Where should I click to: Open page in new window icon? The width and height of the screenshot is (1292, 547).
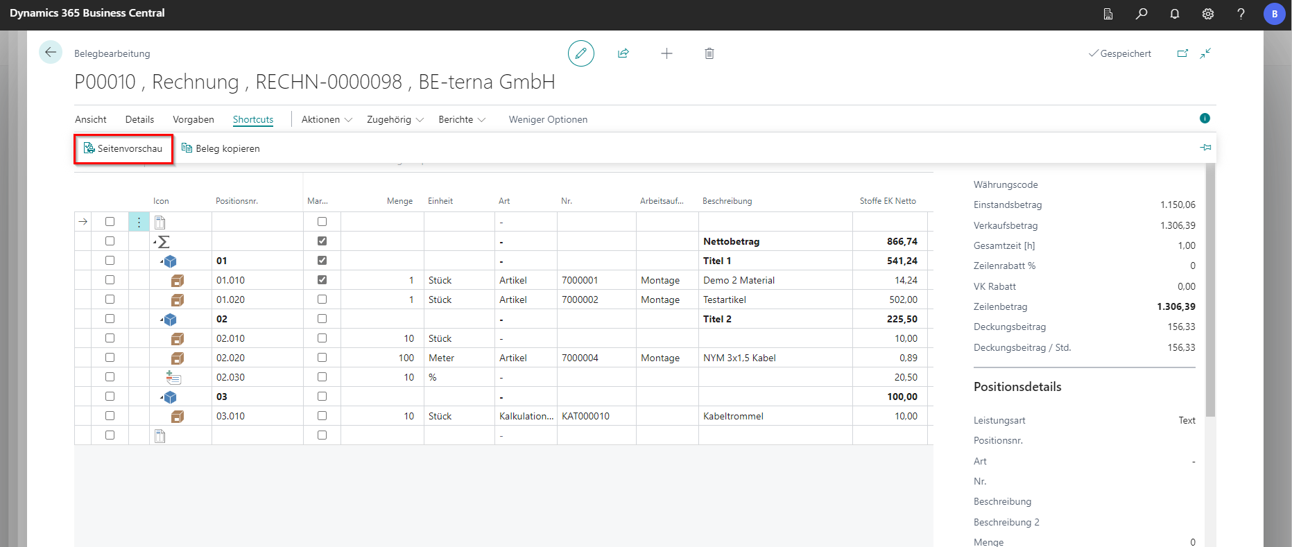[1182, 53]
